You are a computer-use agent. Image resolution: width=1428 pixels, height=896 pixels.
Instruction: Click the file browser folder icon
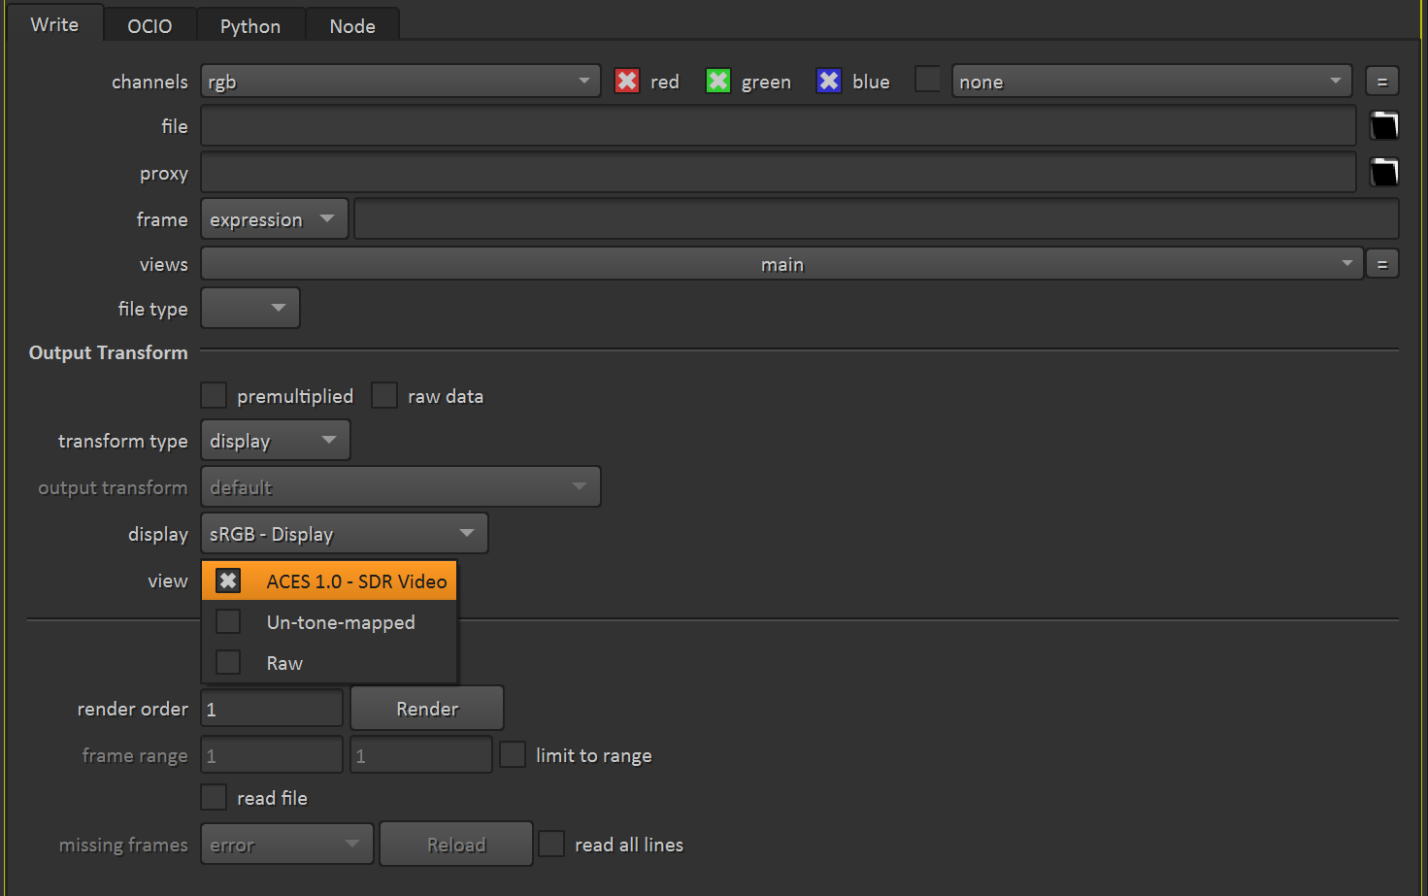pos(1383,125)
